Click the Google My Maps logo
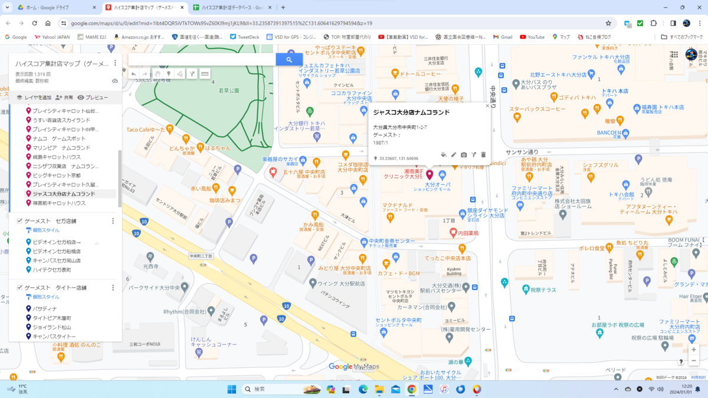Viewport: 708px width, 398px height. click(354, 366)
